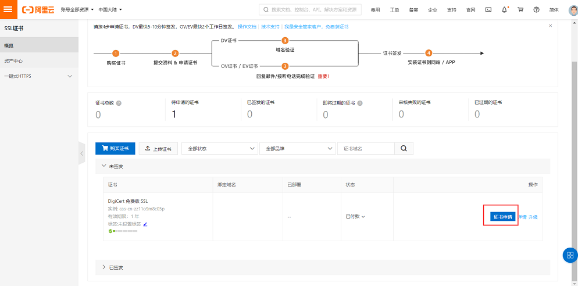Open the shopping cart in top bar
This screenshot has height=286, width=578.
pyautogui.click(x=520, y=10)
